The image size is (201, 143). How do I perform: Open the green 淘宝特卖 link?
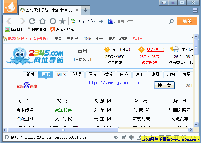pyautogui.click(x=63, y=110)
